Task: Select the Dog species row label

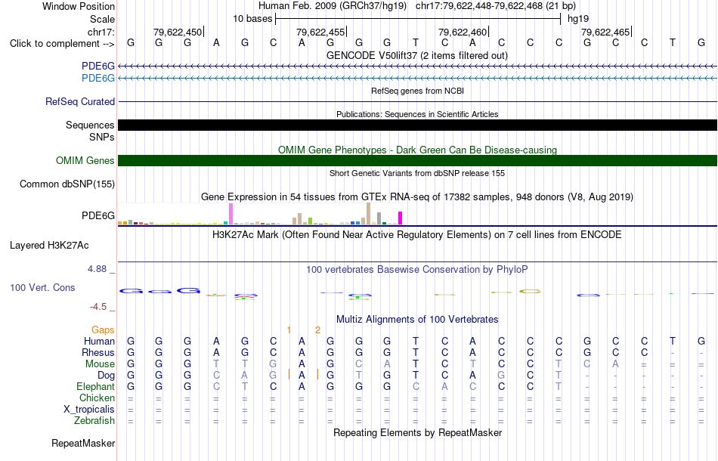Action: [106, 376]
